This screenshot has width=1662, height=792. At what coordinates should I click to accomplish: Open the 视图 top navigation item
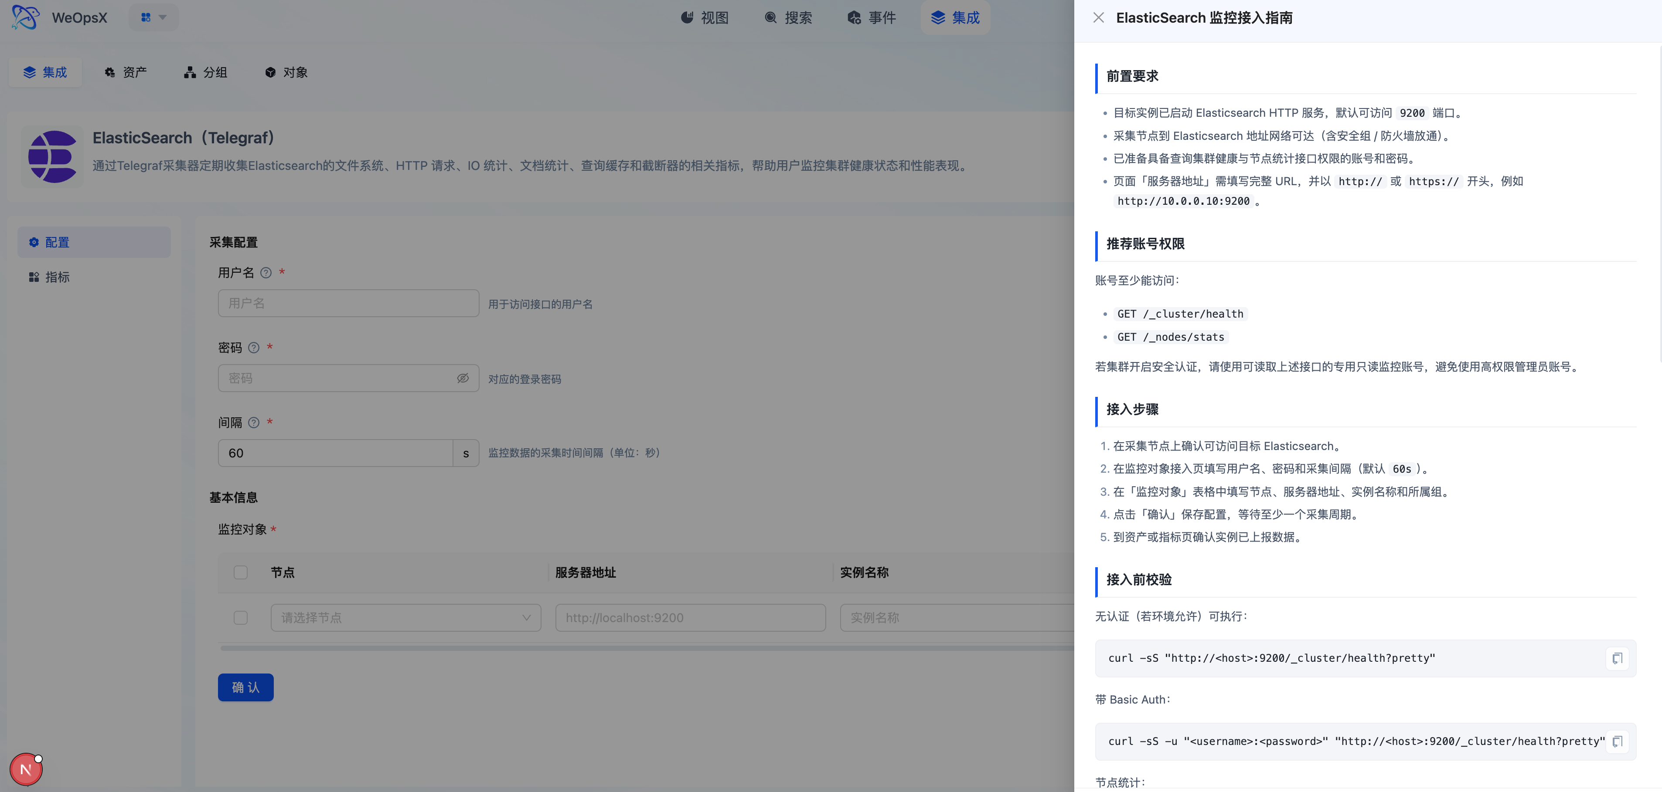[705, 17]
